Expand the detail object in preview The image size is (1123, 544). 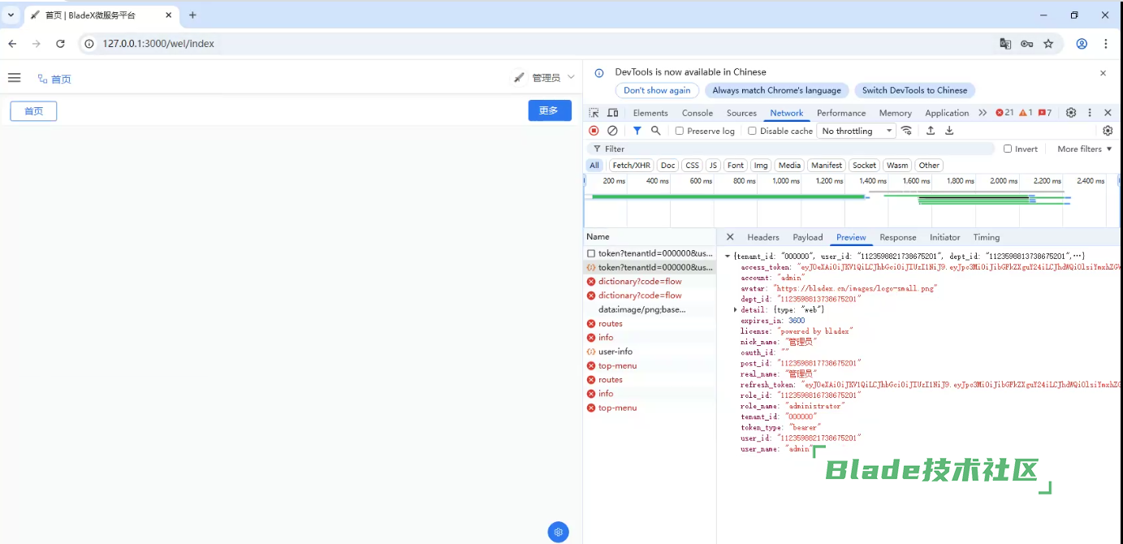736,310
